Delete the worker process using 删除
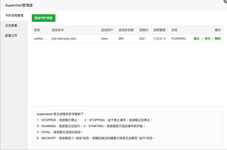 point(218,39)
